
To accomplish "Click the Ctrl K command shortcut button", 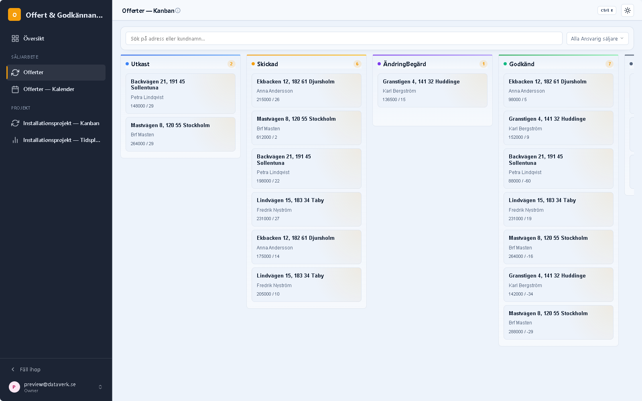I will point(607,10).
